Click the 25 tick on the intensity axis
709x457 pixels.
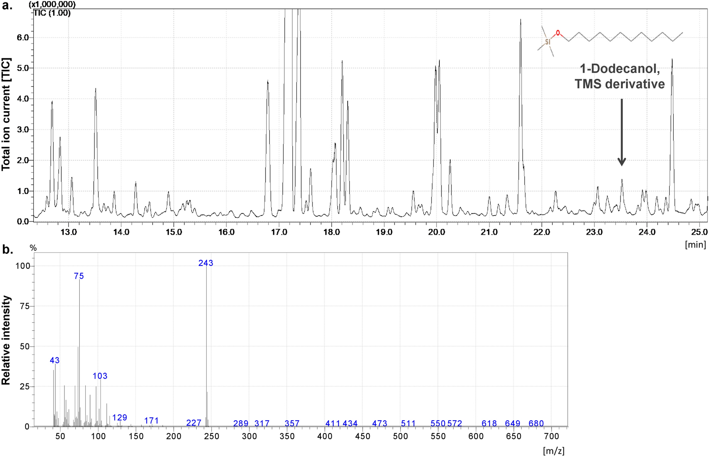tap(24, 387)
